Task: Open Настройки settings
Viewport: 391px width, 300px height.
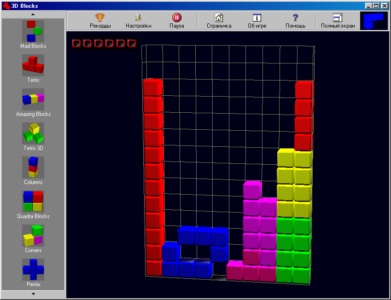Action: (139, 21)
